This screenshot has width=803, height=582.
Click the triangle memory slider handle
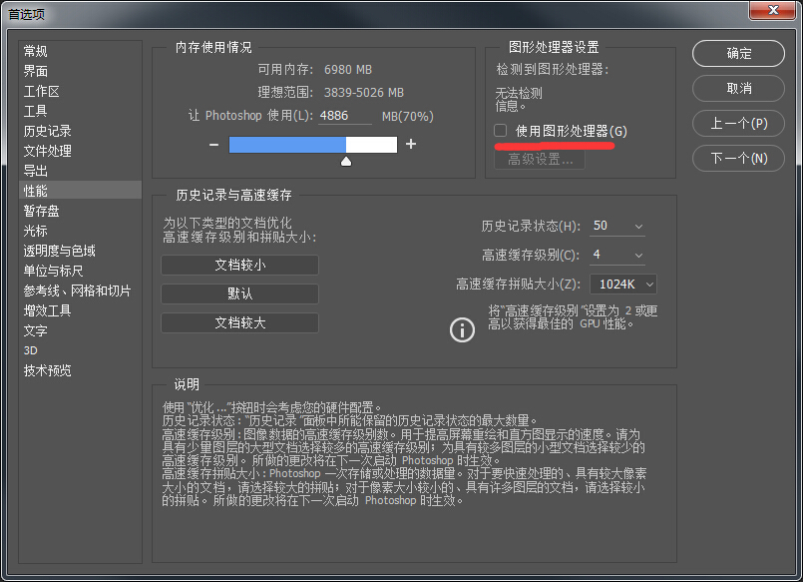pos(346,162)
